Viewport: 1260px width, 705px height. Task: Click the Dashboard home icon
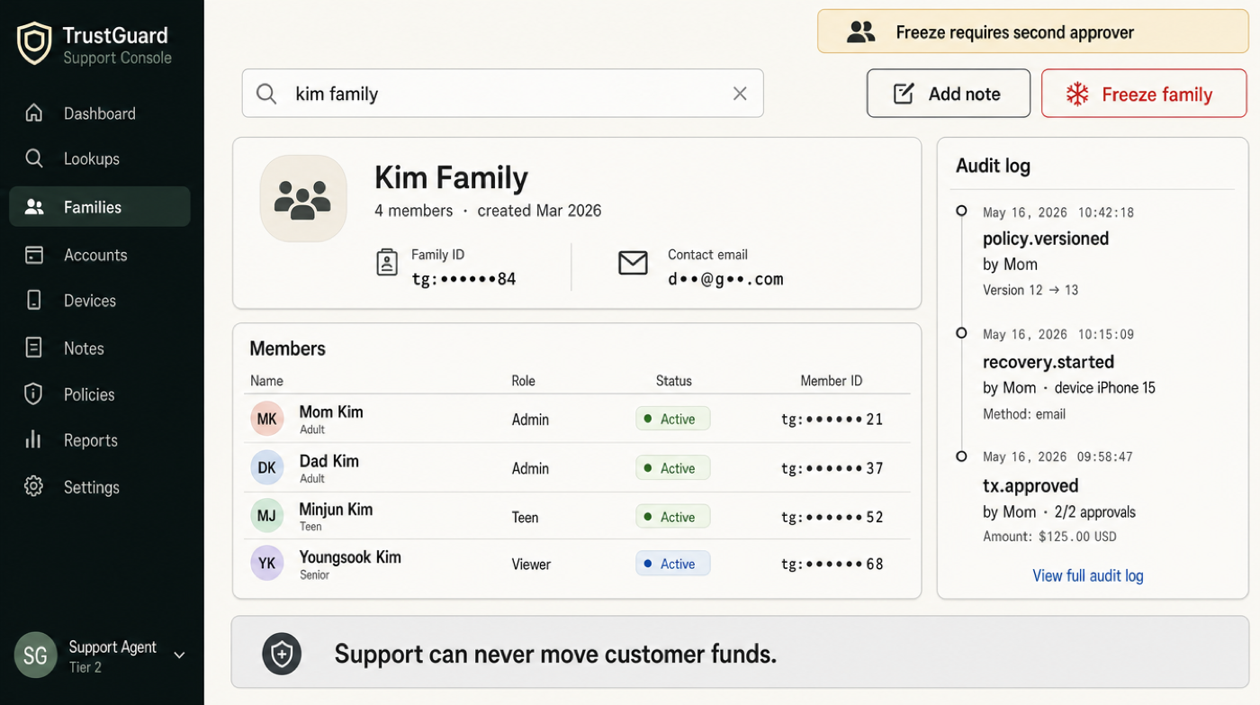point(34,113)
